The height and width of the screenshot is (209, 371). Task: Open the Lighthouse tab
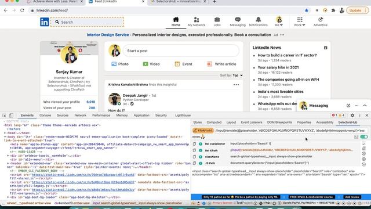tap(183, 116)
